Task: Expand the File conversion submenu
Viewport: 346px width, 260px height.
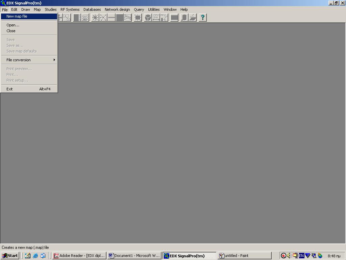Action: click(x=29, y=60)
